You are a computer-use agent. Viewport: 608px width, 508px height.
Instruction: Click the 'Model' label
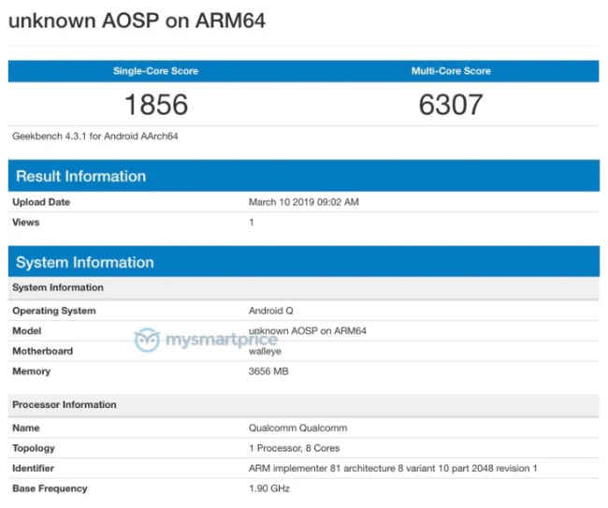pyautogui.click(x=27, y=331)
